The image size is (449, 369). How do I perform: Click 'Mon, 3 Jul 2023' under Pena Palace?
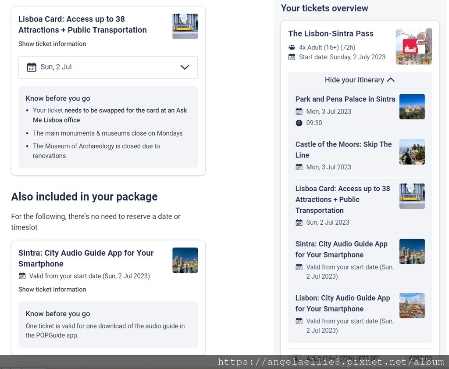329,111
